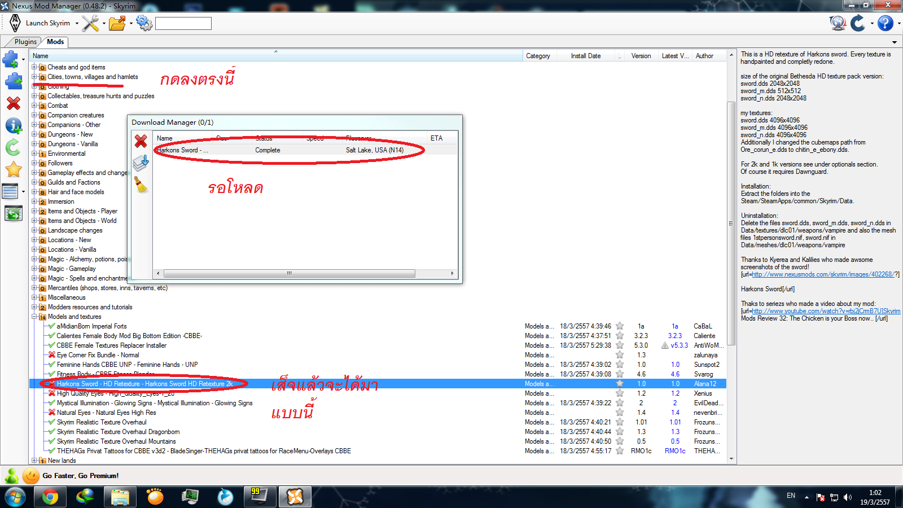This screenshot has height=508, width=903.
Task: Delete mod with the red X sidebar icon
Action: [x=14, y=103]
